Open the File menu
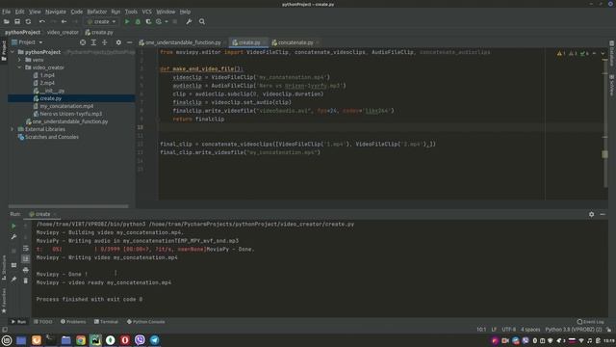This screenshot has width=616, height=347. (7, 12)
